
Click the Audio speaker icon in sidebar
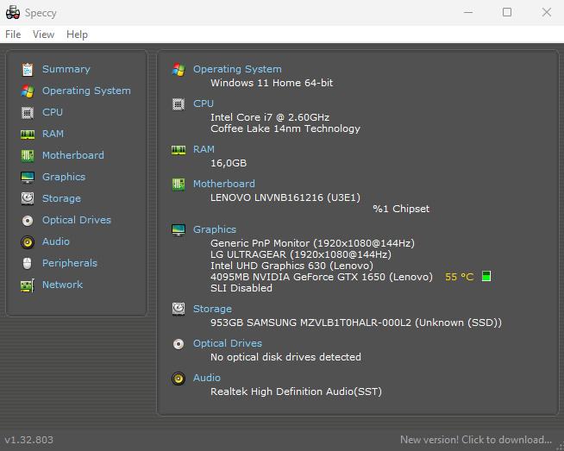tap(27, 241)
